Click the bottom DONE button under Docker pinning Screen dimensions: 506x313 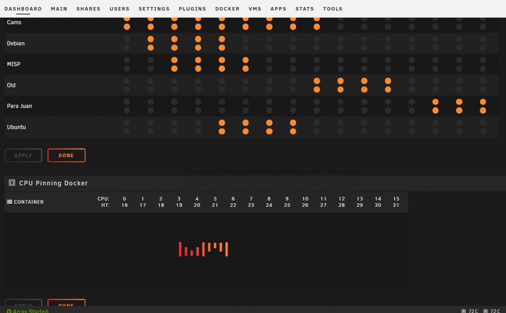(66, 303)
